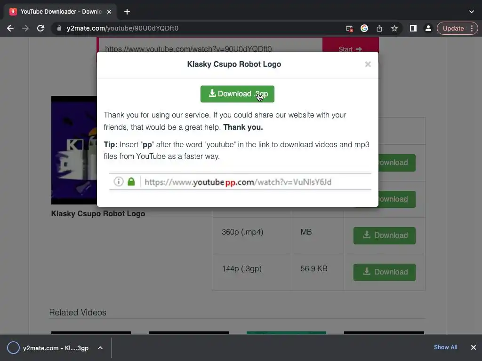Click the address bar URL

(x=122, y=28)
